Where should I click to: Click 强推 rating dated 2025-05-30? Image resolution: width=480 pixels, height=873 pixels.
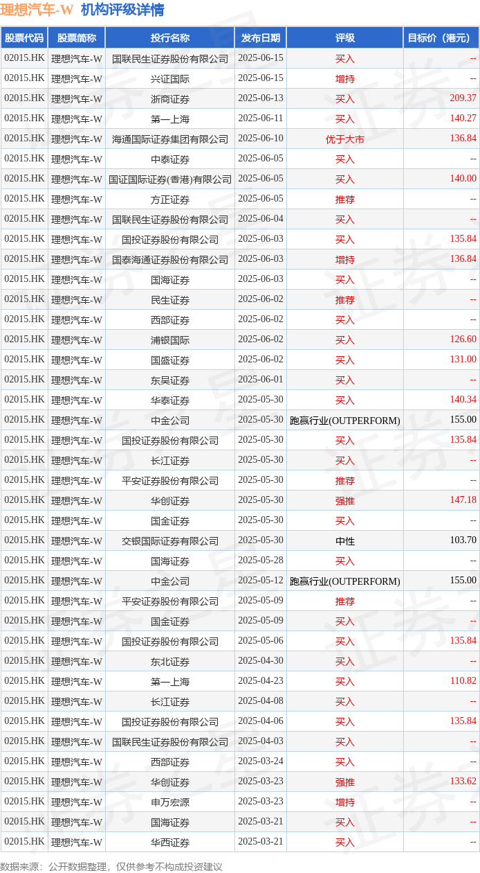[345, 501]
